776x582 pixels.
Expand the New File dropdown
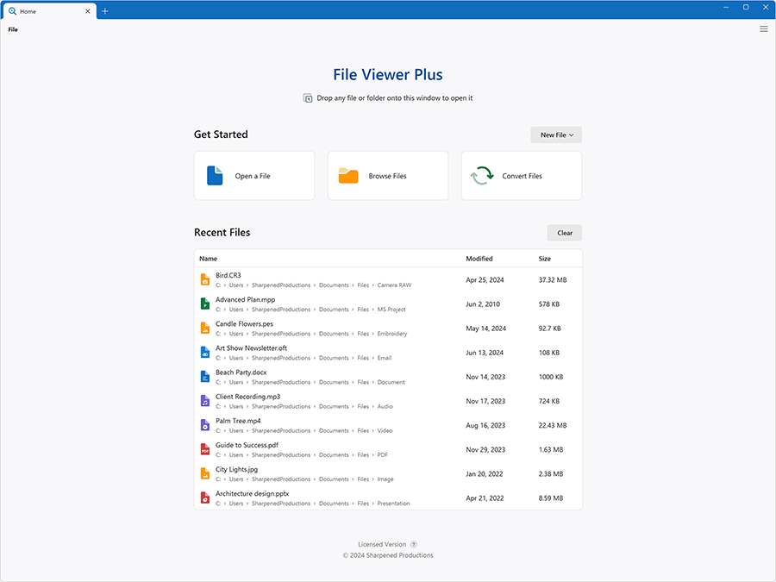pos(556,135)
